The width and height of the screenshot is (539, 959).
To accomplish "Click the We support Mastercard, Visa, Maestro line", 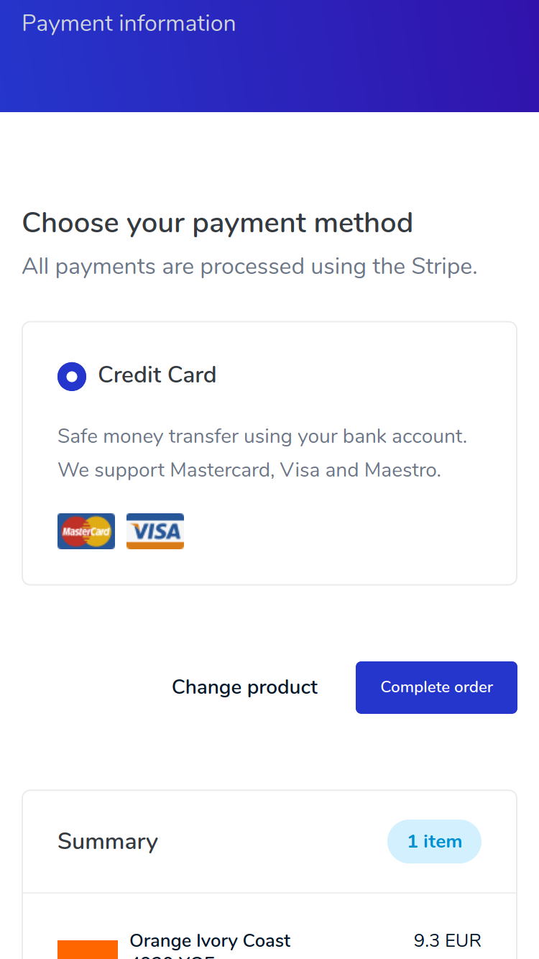I will [249, 470].
